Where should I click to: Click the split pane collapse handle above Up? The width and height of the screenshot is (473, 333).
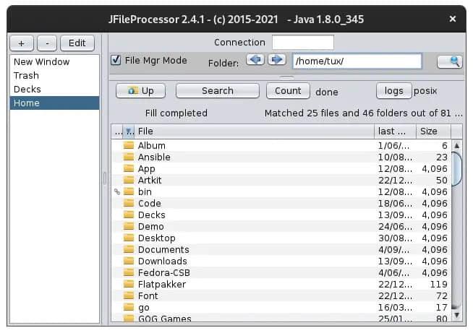286,77
